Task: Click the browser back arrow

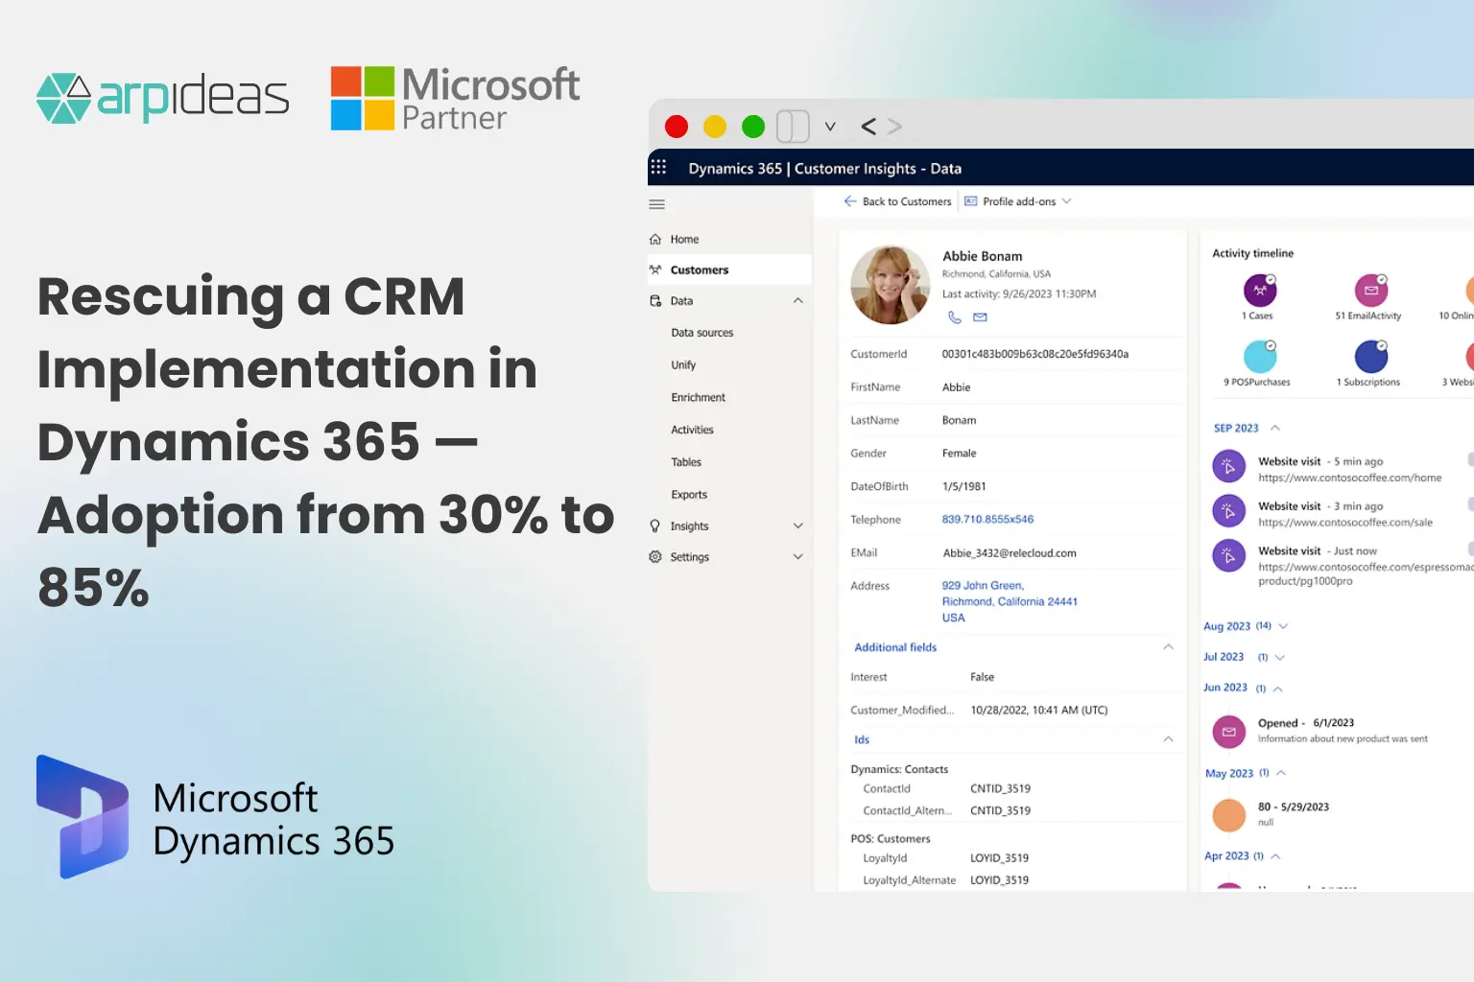Action: 868,126
